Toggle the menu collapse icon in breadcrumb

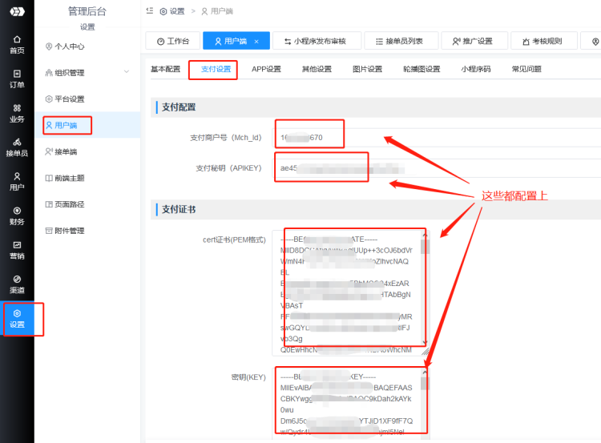[x=150, y=11]
